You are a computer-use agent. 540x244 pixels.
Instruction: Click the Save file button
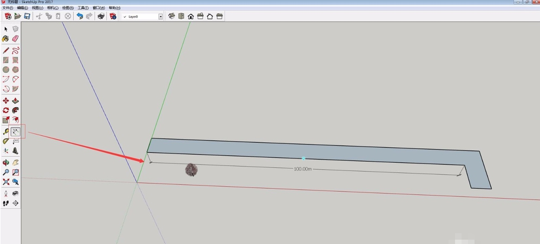27,16
